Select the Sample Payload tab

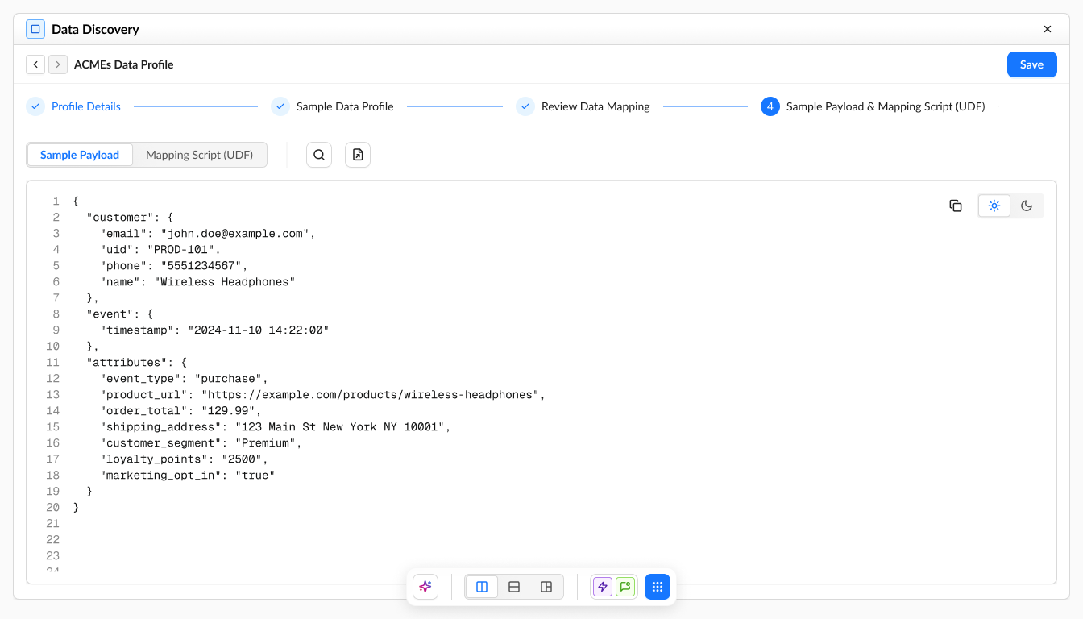pos(80,155)
